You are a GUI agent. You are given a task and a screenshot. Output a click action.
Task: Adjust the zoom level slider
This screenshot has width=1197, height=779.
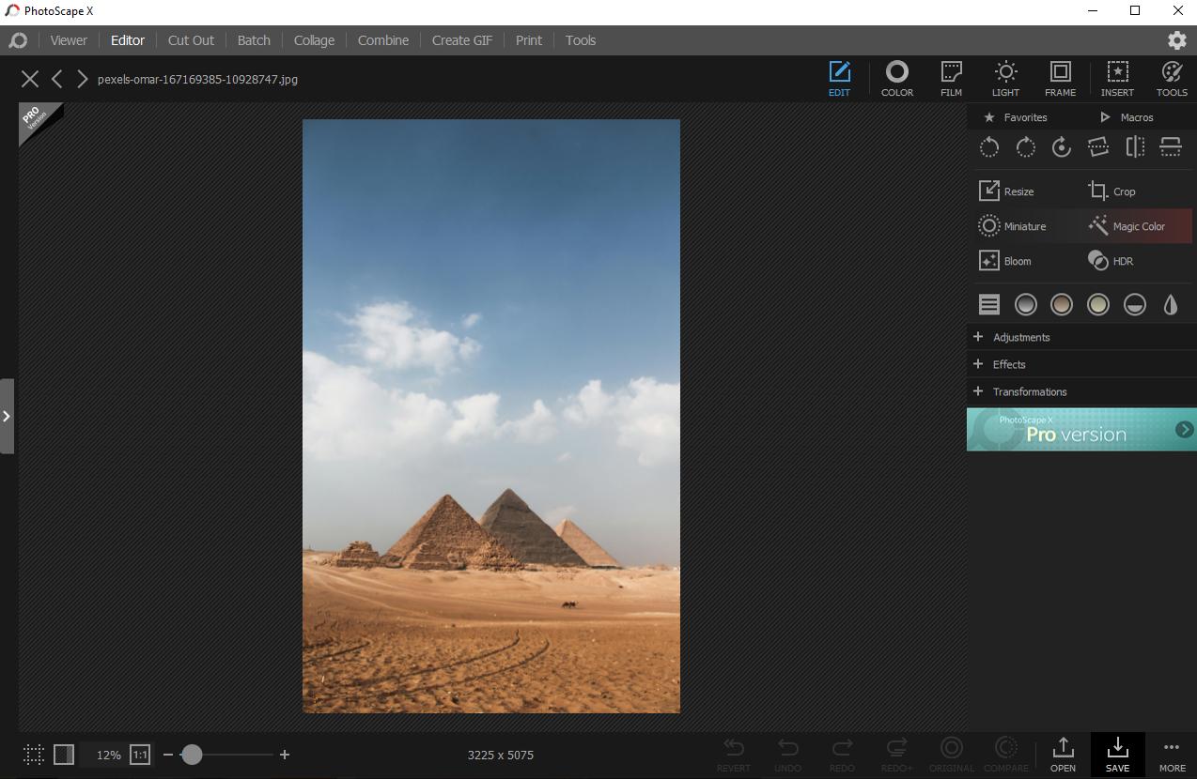194,754
